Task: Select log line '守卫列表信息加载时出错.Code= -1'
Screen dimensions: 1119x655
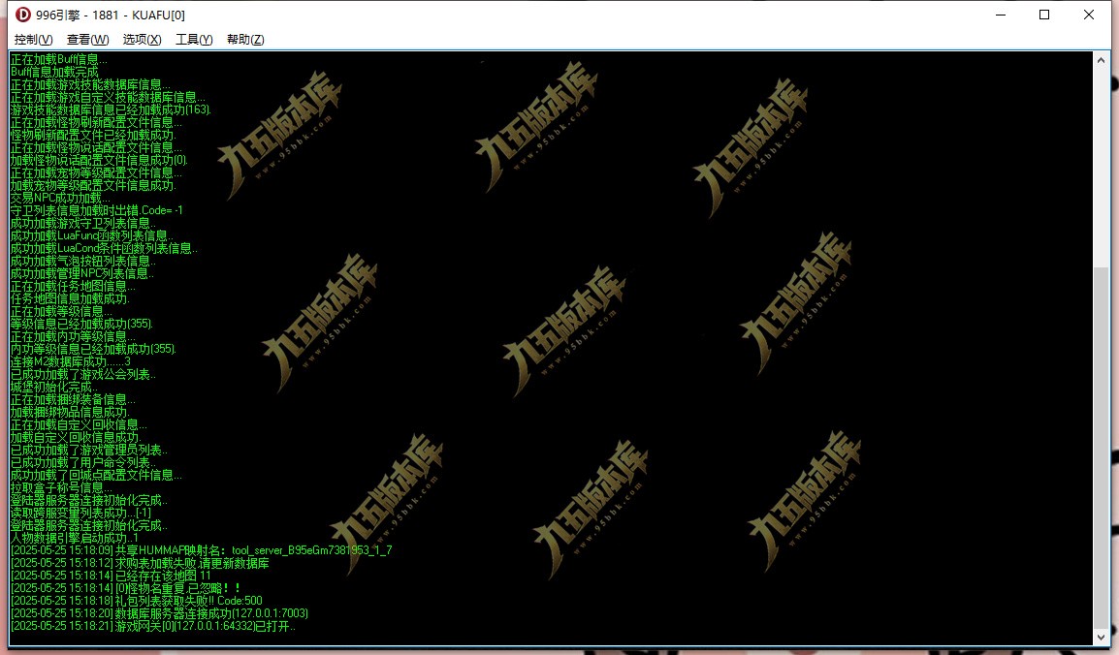Action: 96,210
